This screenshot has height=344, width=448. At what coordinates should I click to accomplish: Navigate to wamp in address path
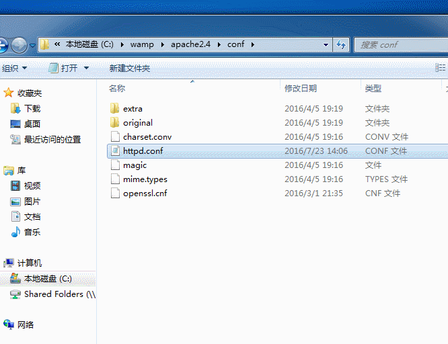142,44
